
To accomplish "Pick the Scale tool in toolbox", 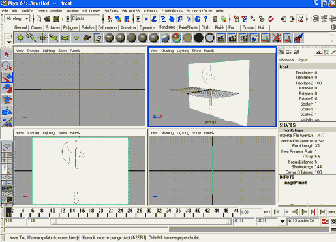I will [7, 100].
